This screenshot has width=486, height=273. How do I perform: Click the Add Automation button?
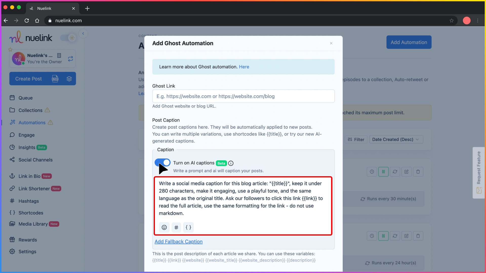pos(409,42)
